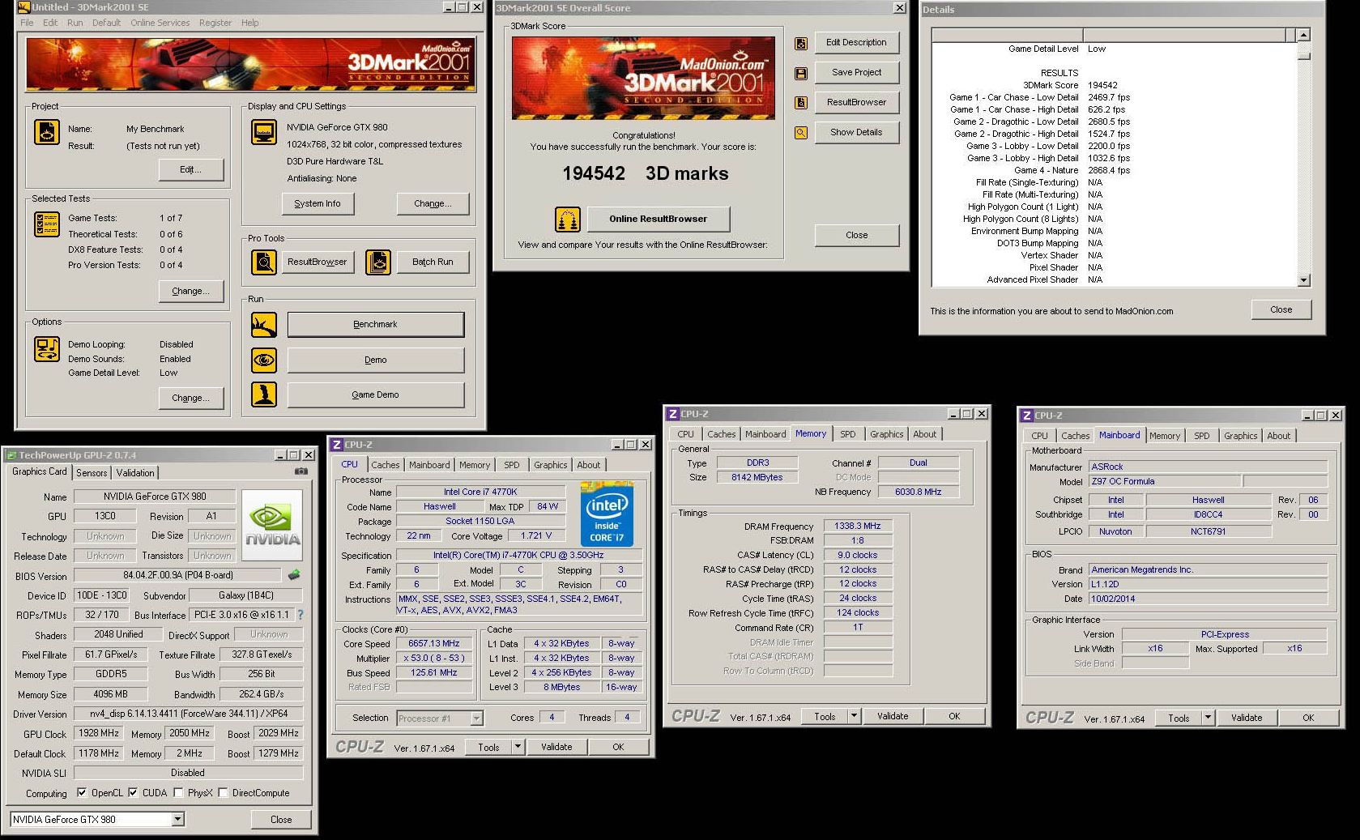Open the File menu in 3DMark2001
The width and height of the screenshot is (1360, 840).
pos(27,23)
